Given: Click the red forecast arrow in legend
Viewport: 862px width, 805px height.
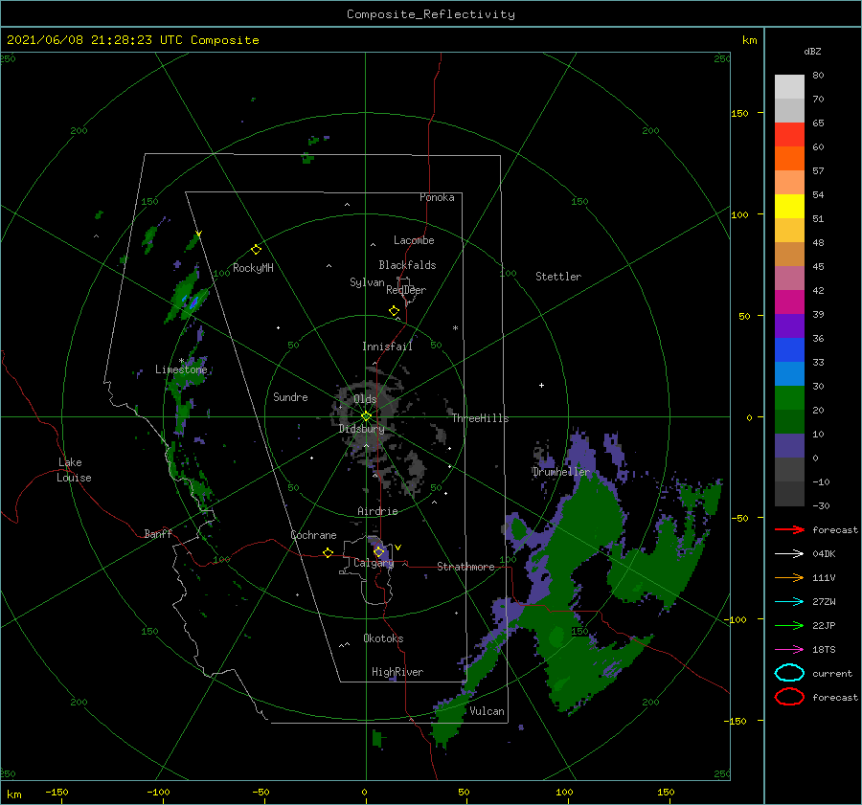Looking at the screenshot, I should tap(789, 529).
